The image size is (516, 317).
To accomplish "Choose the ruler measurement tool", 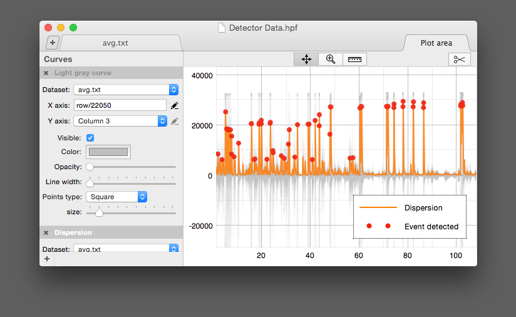I will click(354, 60).
